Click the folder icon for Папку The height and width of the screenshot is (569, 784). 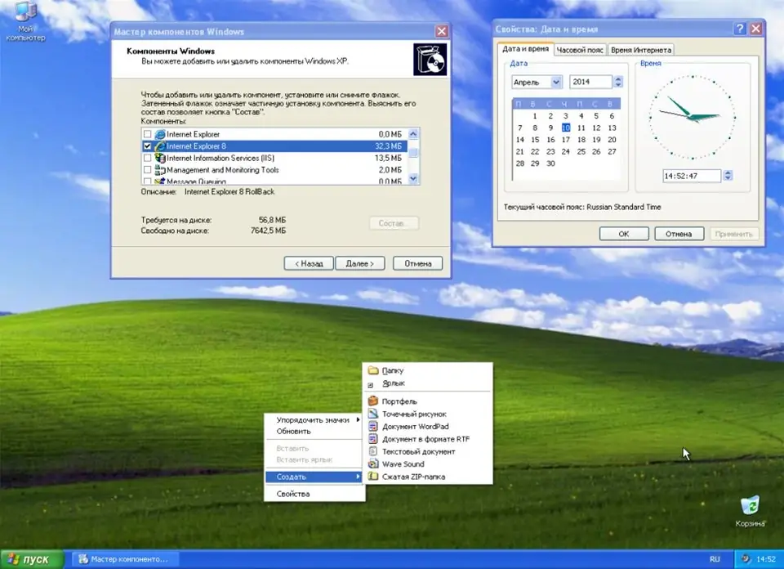373,370
